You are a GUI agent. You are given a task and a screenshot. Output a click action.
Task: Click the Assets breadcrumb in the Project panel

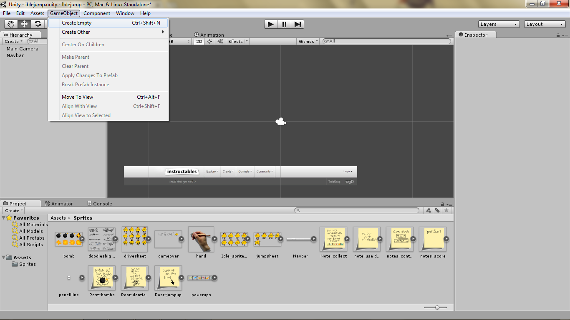pos(58,218)
